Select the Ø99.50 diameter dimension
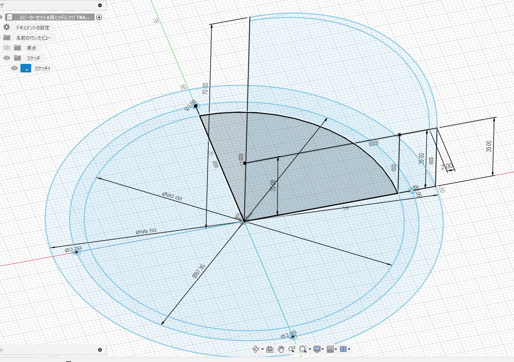 pos(146,230)
